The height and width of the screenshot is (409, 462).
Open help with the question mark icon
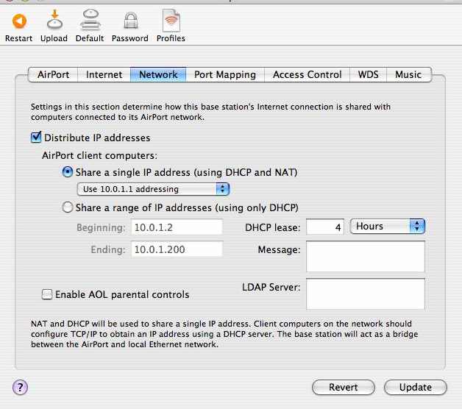pyautogui.click(x=20, y=387)
